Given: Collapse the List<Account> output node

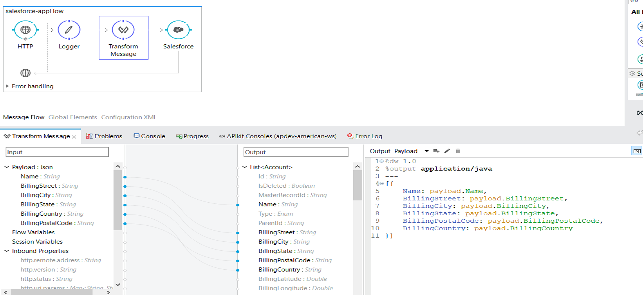Looking at the screenshot, I should 245,167.
